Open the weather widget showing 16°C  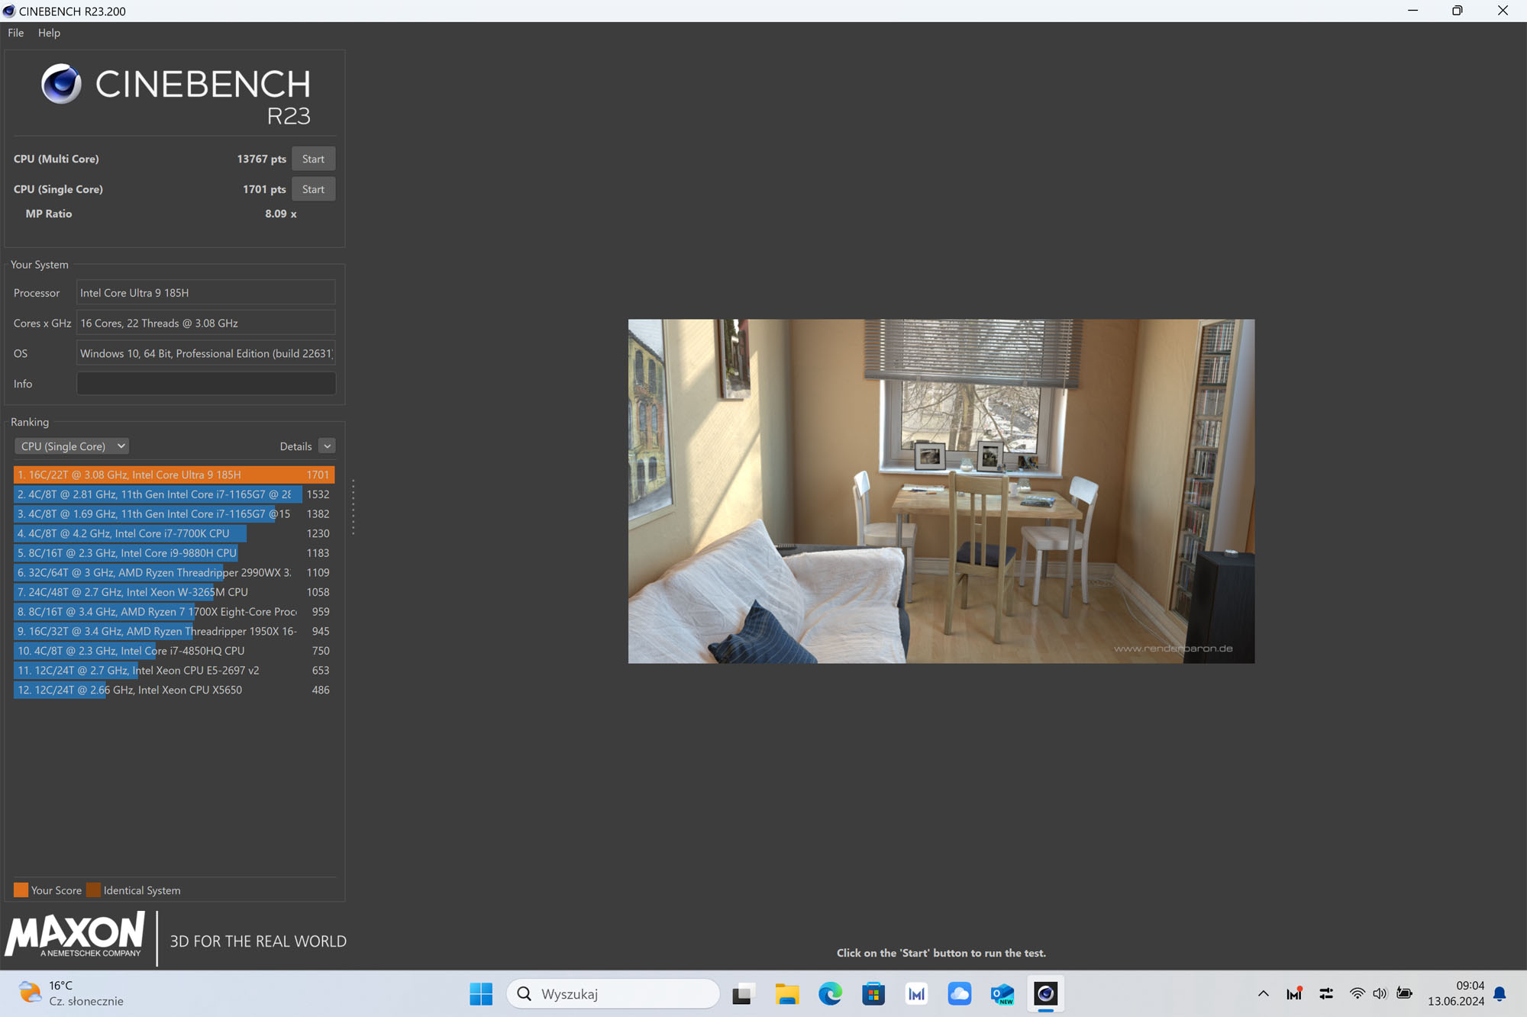[71, 993]
